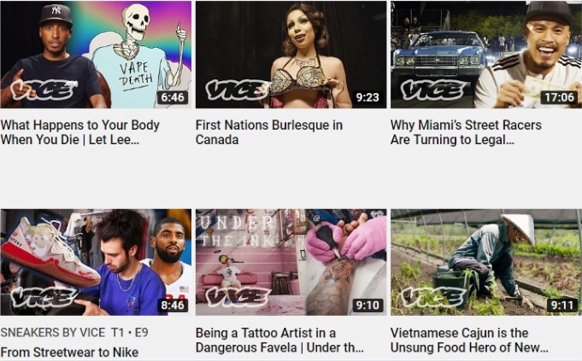Select the 17:06 duration badge

(559, 97)
